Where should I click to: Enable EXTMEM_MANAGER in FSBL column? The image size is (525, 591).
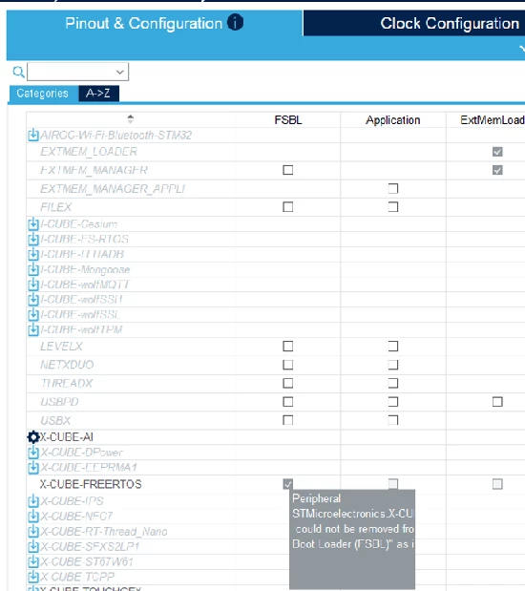point(288,170)
